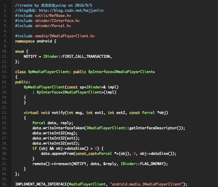Click the '};' on line 34
The height and width of the screenshot is (187, 218).
pyautogui.click(x=17, y=174)
